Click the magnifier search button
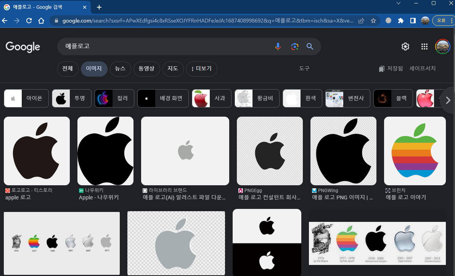Image resolution: width=455 pixels, height=276 pixels. 310,47
